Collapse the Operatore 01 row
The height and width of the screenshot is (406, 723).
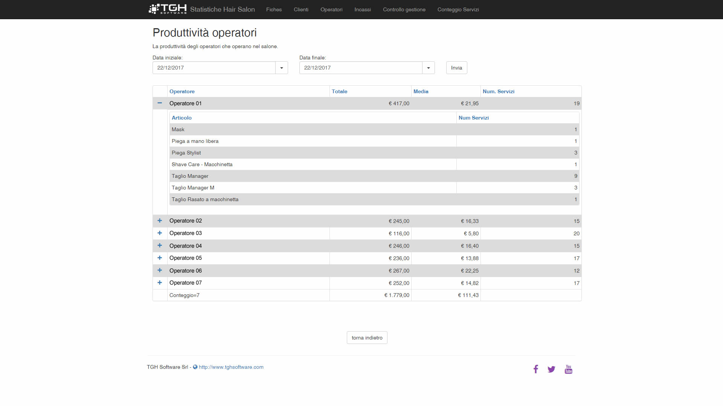160,103
